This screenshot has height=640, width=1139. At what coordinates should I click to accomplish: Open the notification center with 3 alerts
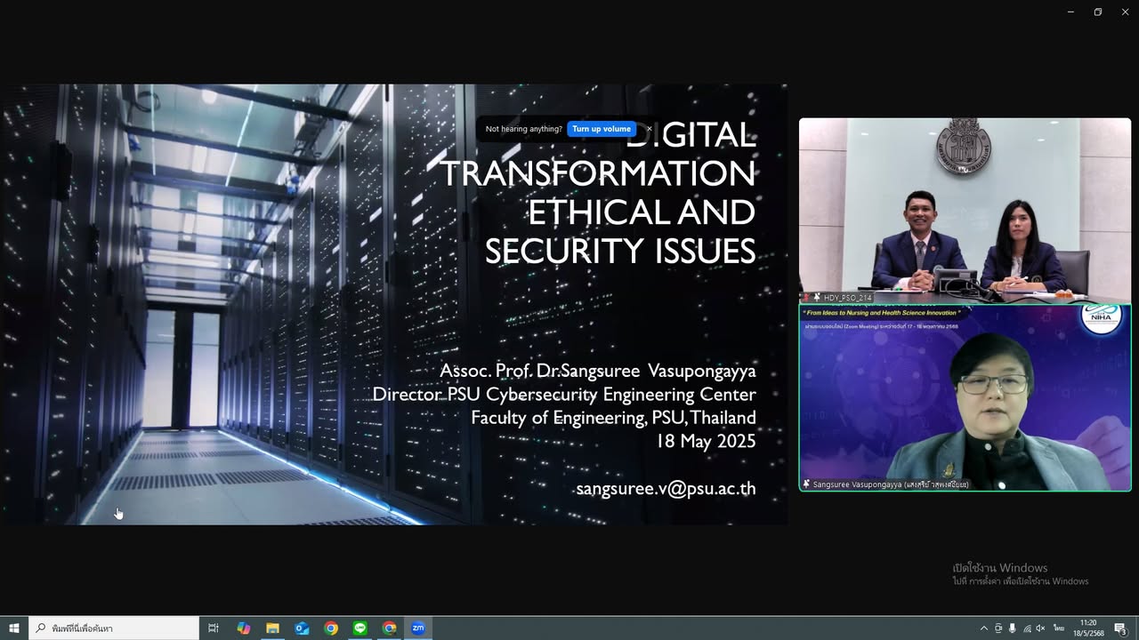point(1121,628)
